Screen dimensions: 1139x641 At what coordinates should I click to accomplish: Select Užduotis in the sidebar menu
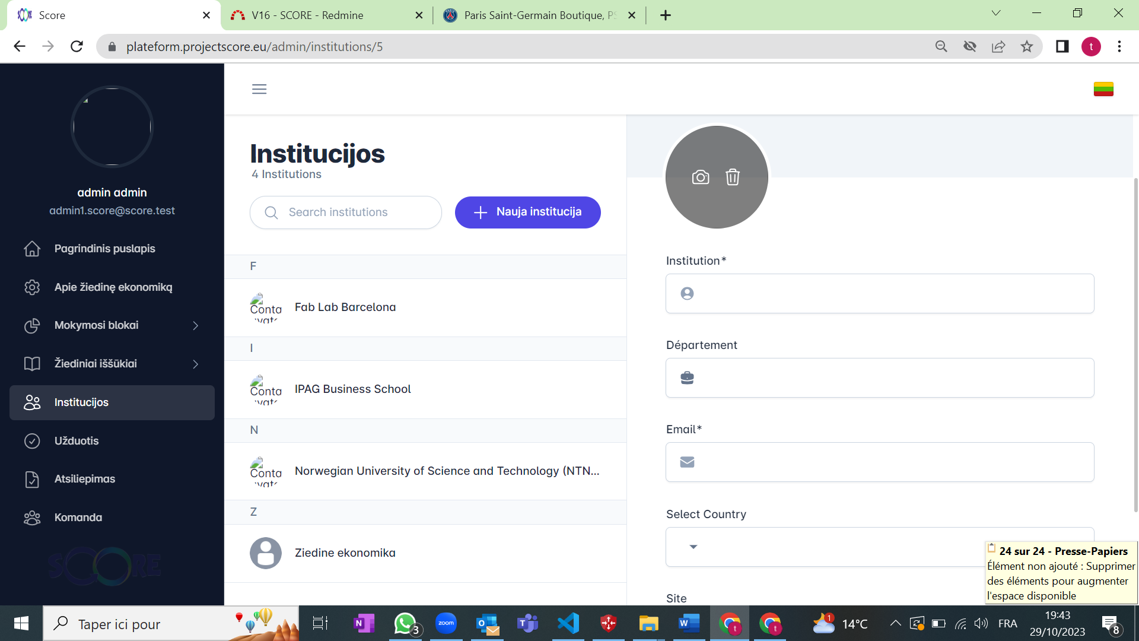tap(76, 441)
